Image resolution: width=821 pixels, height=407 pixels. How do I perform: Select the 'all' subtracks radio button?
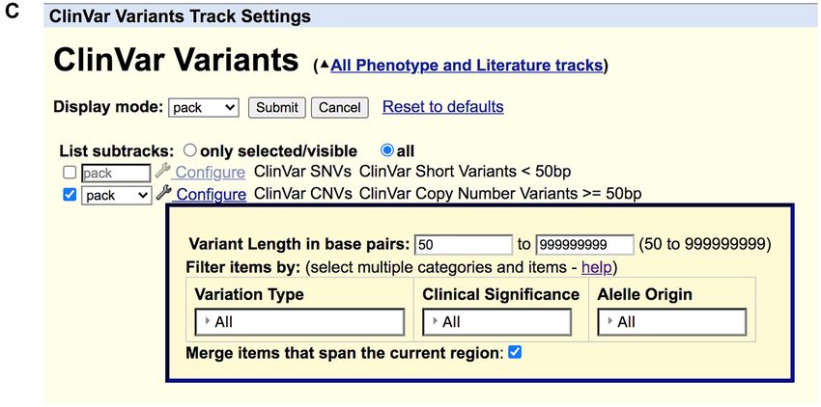[387, 150]
